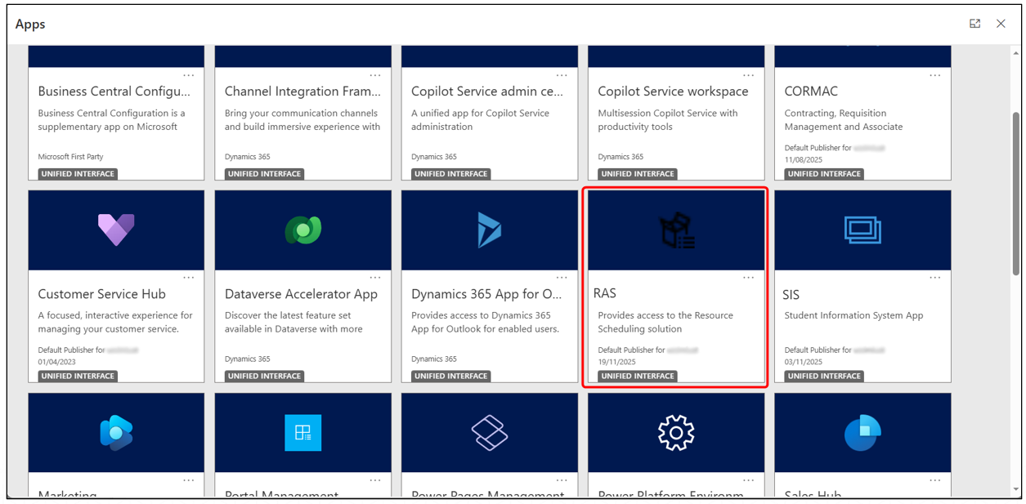Click the RAS app box icon
The image size is (1026, 504).
coord(676,230)
